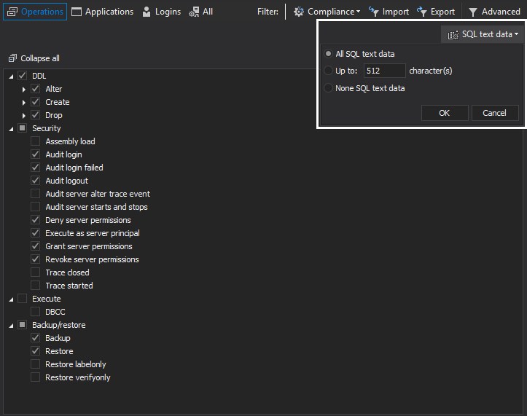Open the Operations tab
This screenshot has width=527, height=416.
click(35, 12)
